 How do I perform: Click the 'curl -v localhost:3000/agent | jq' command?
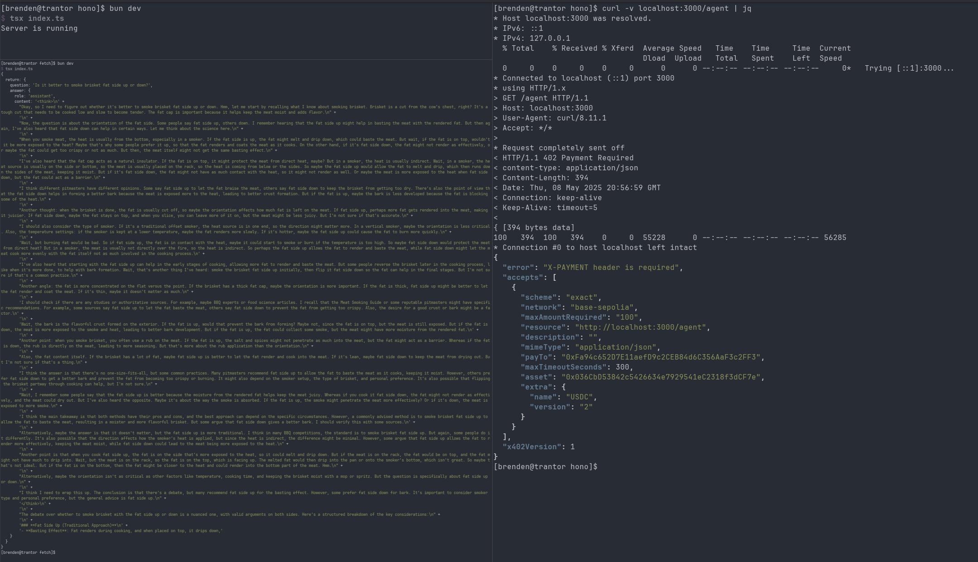pyautogui.click(x=676, y=9)
